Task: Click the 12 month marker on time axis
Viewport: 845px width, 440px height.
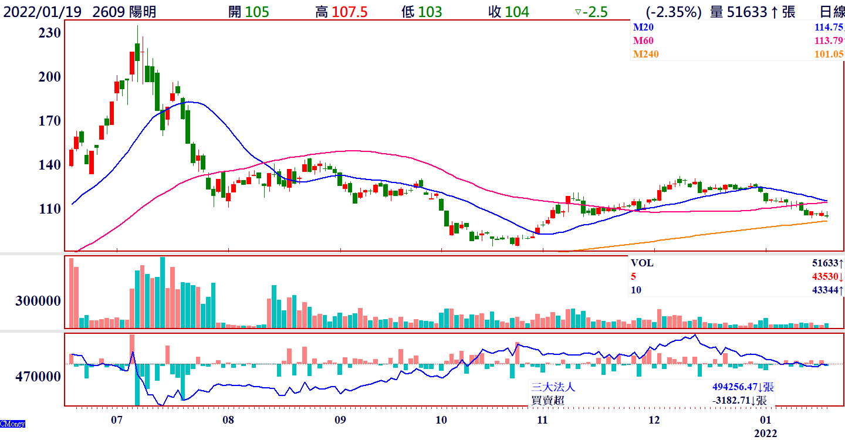Action: (x=654, y=420)
